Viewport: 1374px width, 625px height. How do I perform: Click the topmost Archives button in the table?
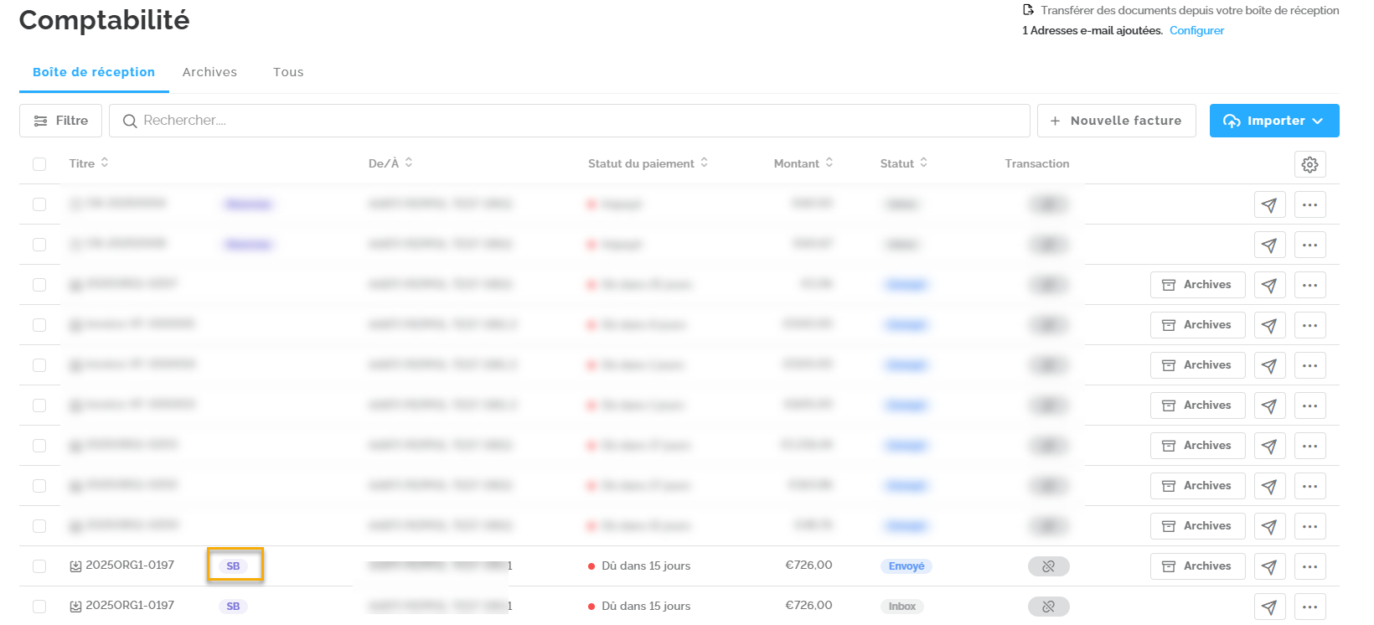coord(1197,285)
